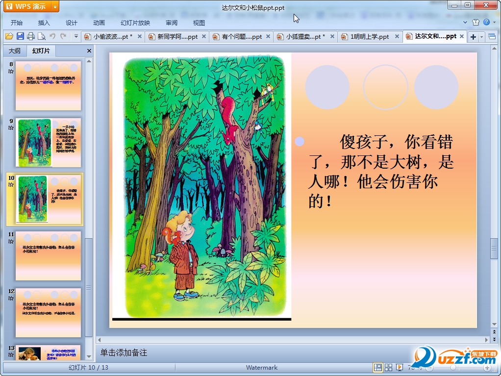Open Help with the question mark icon
Viewport: 501px width, 376px height.
[486, 22]
